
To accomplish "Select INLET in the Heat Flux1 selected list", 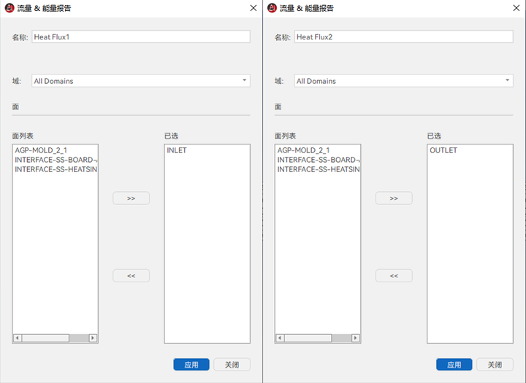I will click(x=177, y=150).
